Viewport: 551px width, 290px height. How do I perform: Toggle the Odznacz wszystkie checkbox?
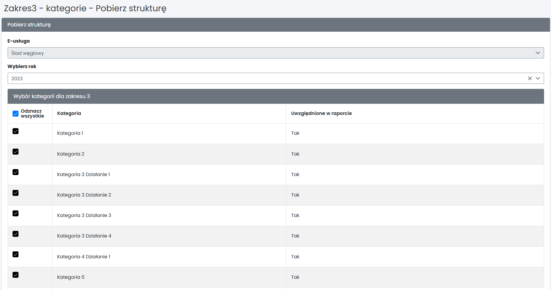tap(16, 114)
